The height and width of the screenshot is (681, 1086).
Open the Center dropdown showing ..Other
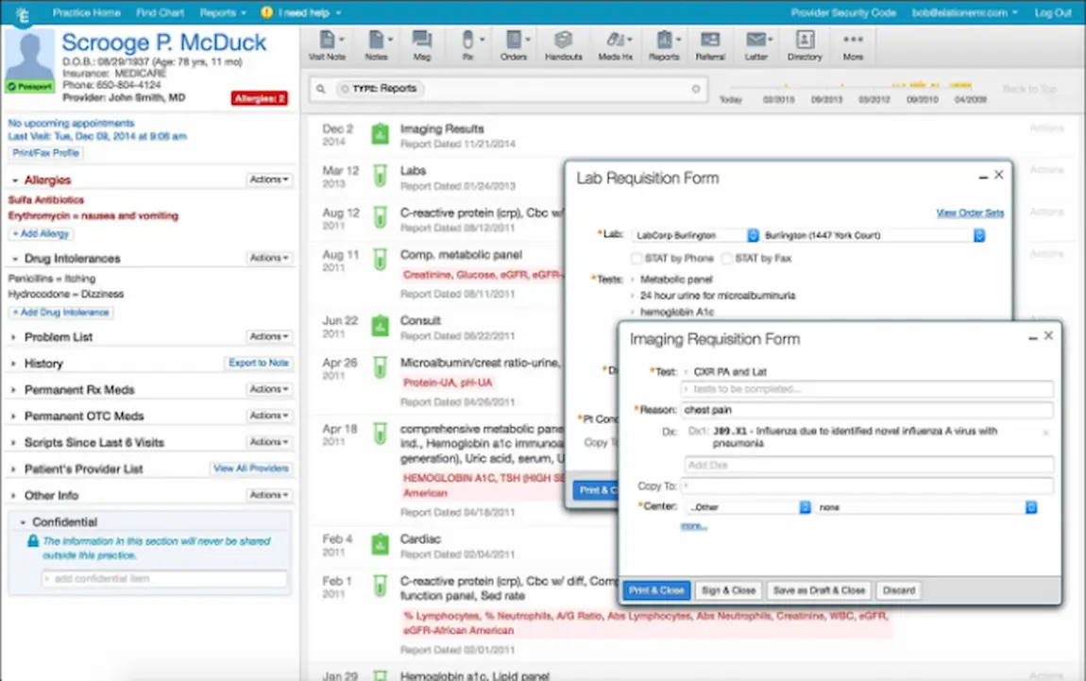(805, 507)
